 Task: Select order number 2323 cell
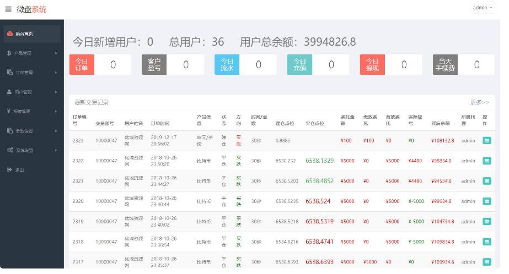[x=78, y=140]
